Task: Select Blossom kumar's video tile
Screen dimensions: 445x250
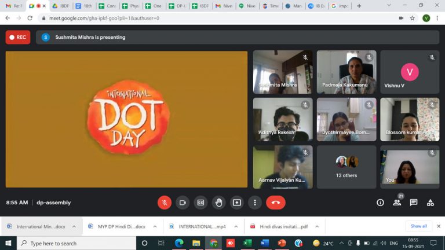Action: pyautogui.click(x=410, y=119)
